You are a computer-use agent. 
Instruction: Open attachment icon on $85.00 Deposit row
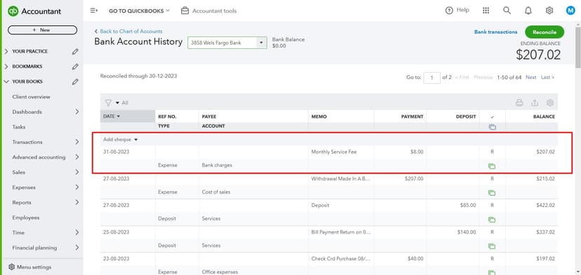(492, 220)
